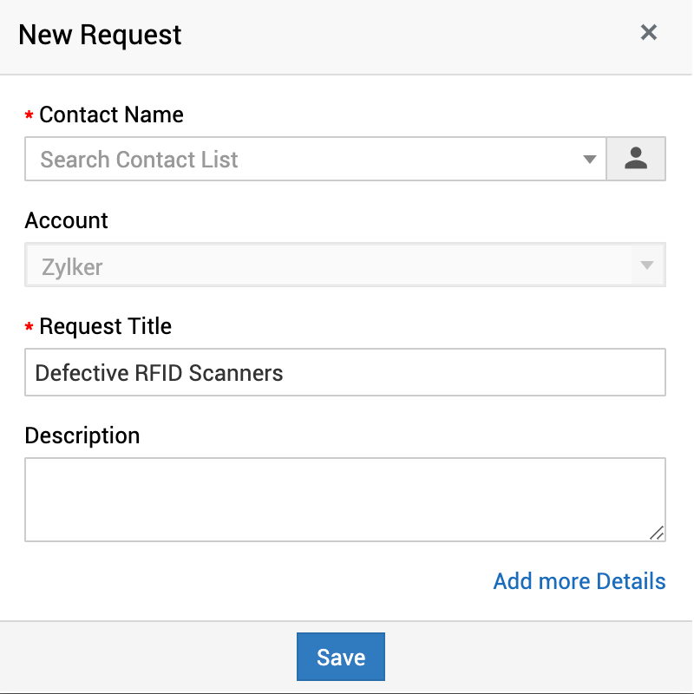Screen dimensions: 694x694
Task: Click inside the Description text area
Action: [x=344, y=499]
